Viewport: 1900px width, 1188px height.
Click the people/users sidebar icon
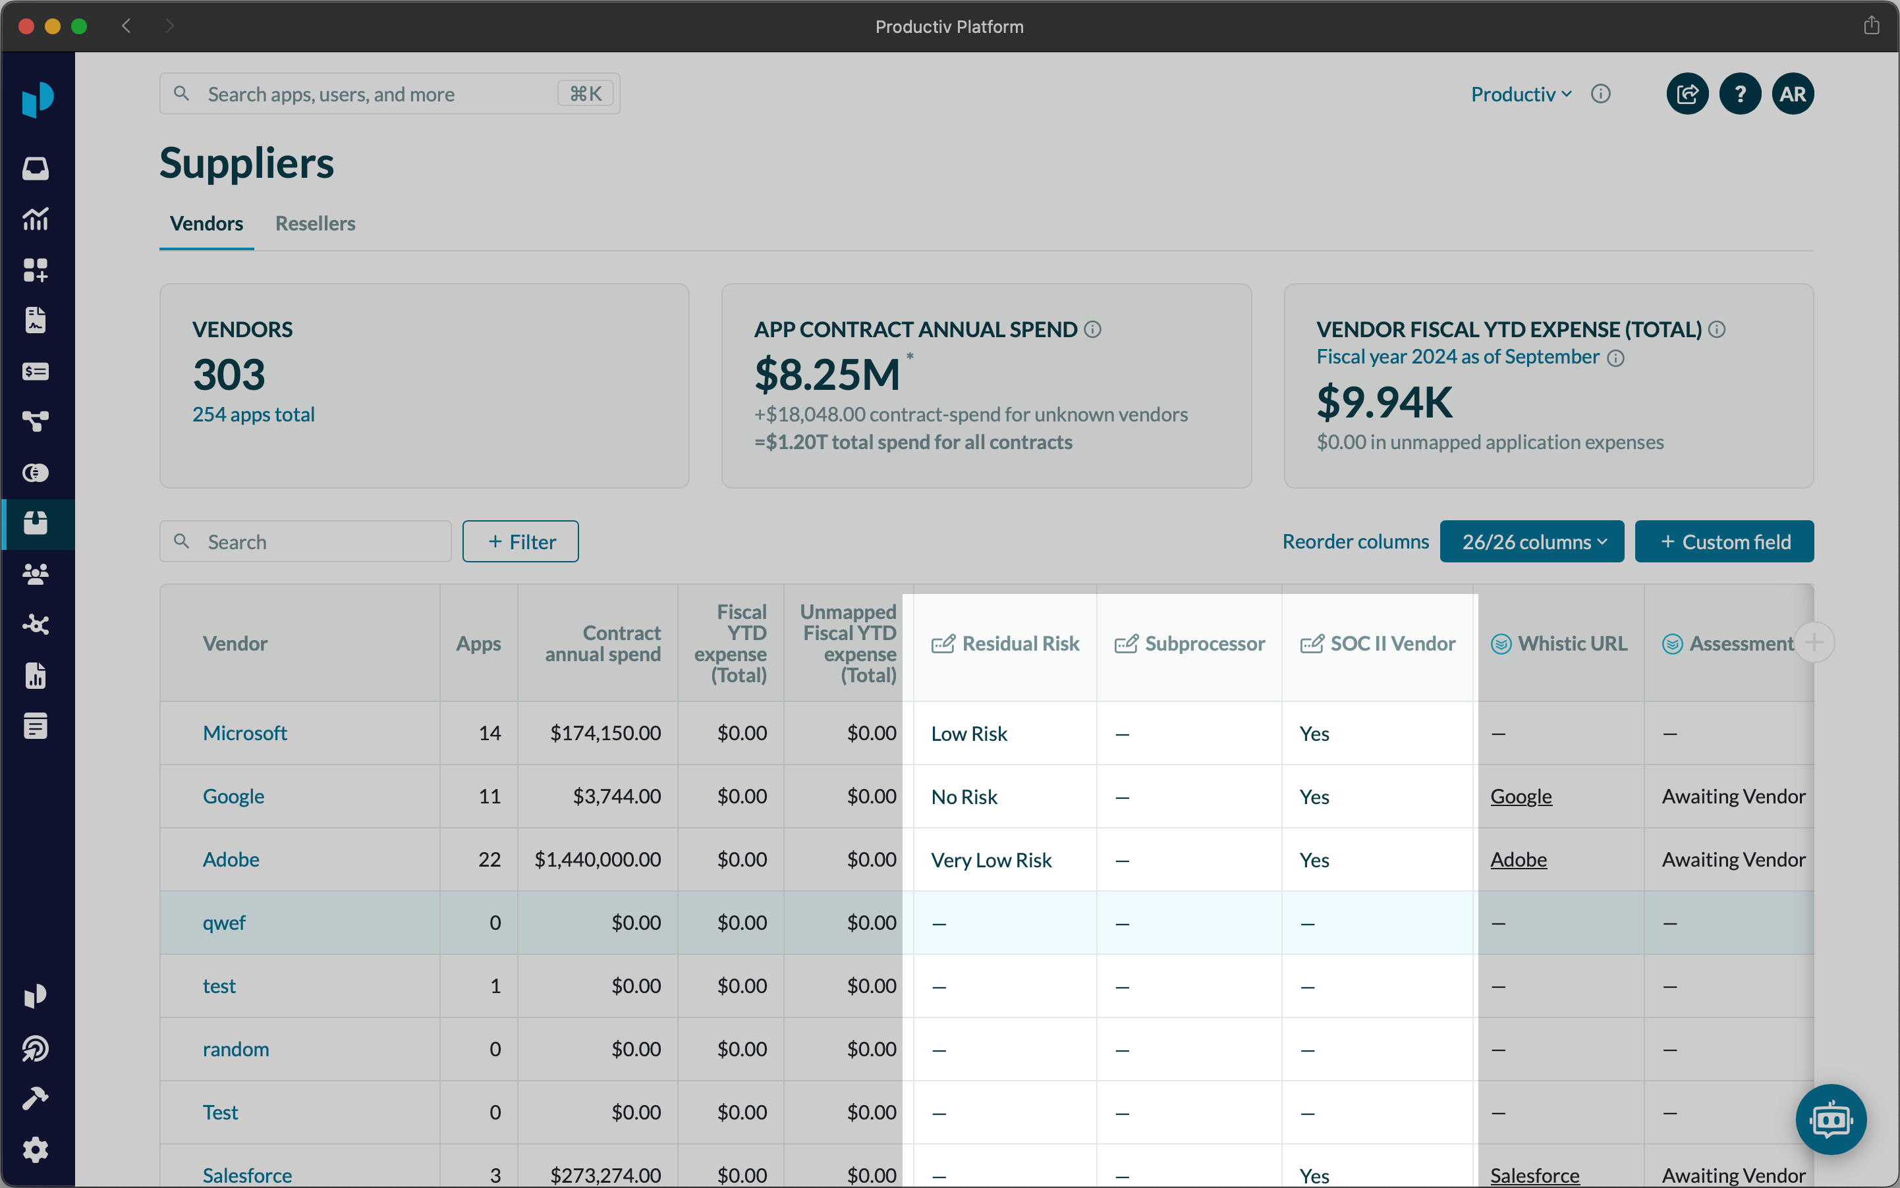[x=36, y=574]
